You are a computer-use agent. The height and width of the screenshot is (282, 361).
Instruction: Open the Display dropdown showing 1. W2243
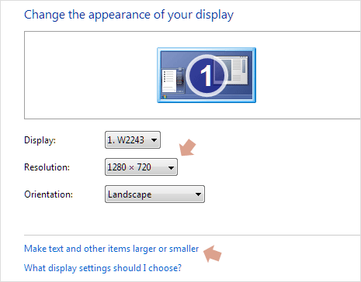133,140
